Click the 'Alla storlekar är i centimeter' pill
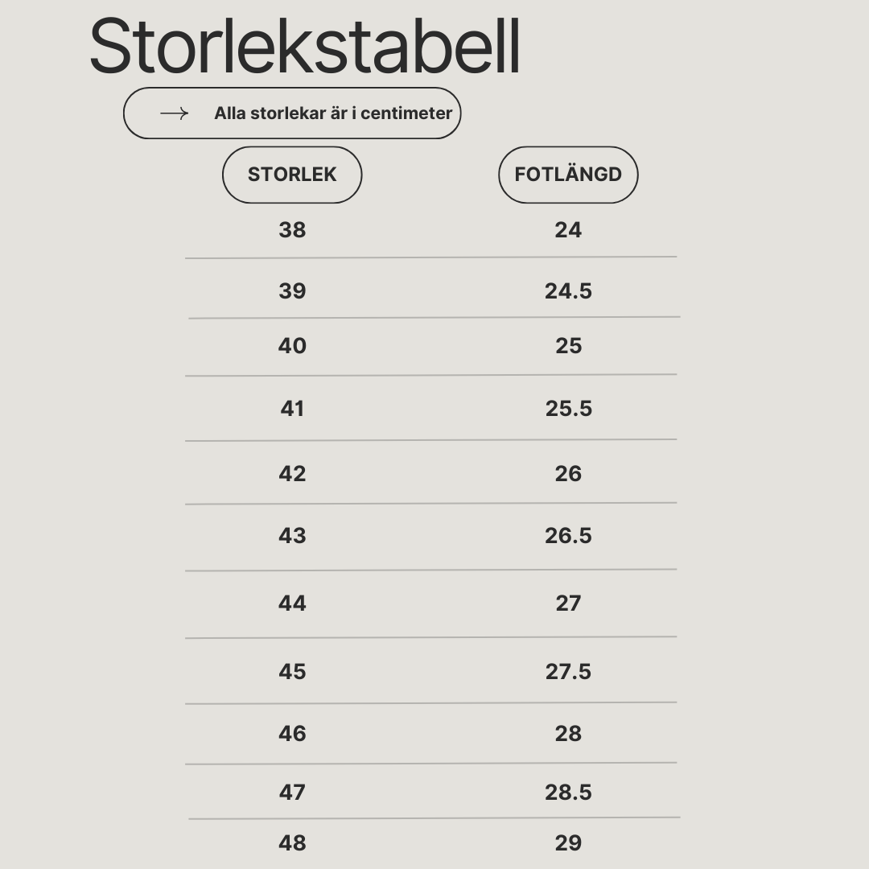Viewport: 869px width, 869px height. pos(292,113)
